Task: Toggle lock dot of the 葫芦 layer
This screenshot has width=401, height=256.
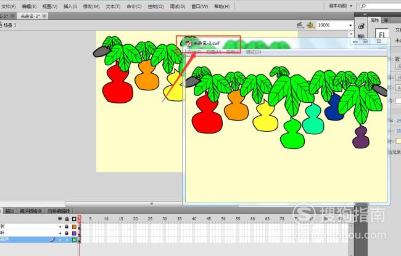Action: [67, 239]
